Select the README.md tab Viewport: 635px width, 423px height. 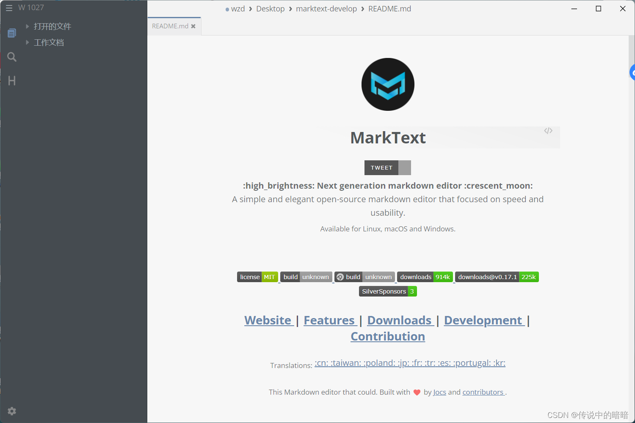pyautogui.click(x=170, y=26)
